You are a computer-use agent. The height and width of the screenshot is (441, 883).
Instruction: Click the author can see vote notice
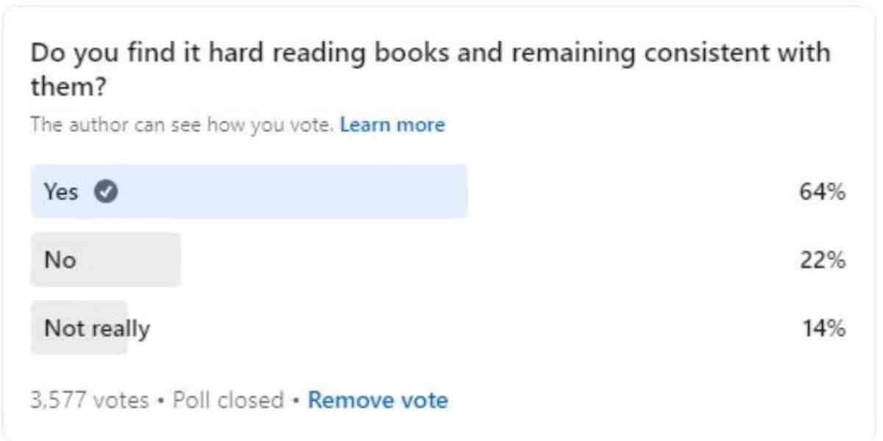(182, 125)
